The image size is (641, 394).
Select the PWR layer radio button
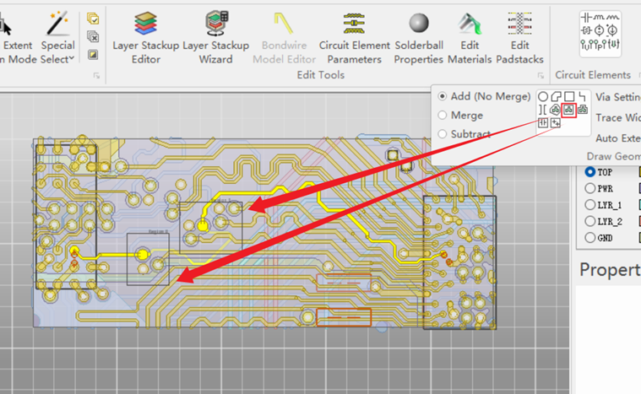click(589, 188)
